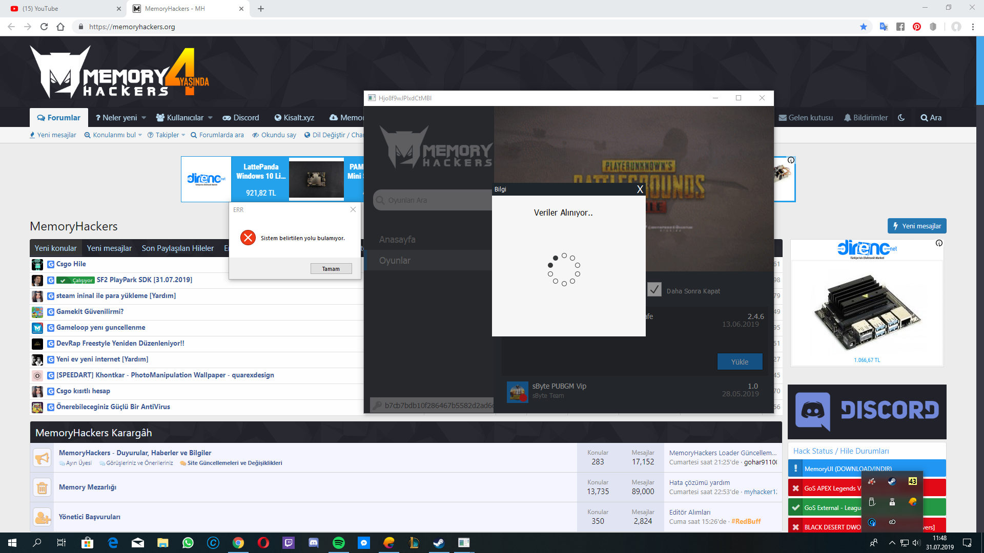Click the Yükle button
The image size is (984, 553).
point(740,361)
